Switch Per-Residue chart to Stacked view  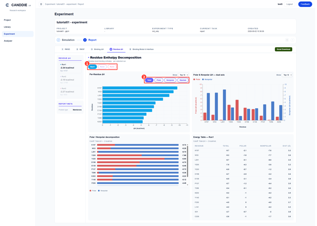183,80
